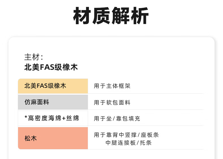
Task: Click the 框架 word in first row
Action: 124,86
